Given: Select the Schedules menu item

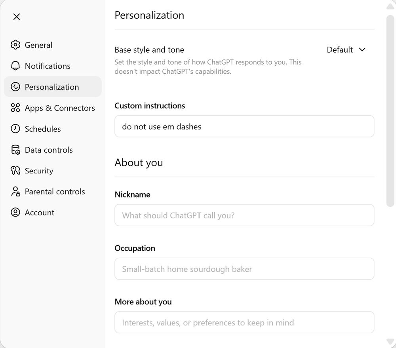Looking at the screenshot, I should click(x=43, y=129).
